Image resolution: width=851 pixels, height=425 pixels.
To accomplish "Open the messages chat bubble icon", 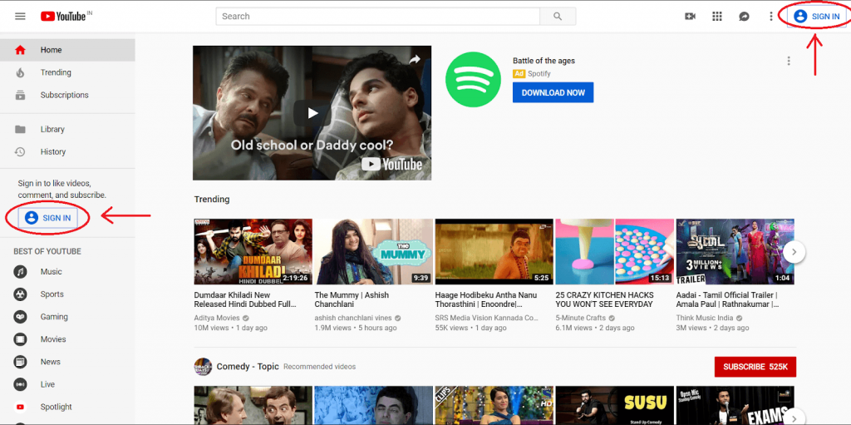I will (x=744, y=17).
